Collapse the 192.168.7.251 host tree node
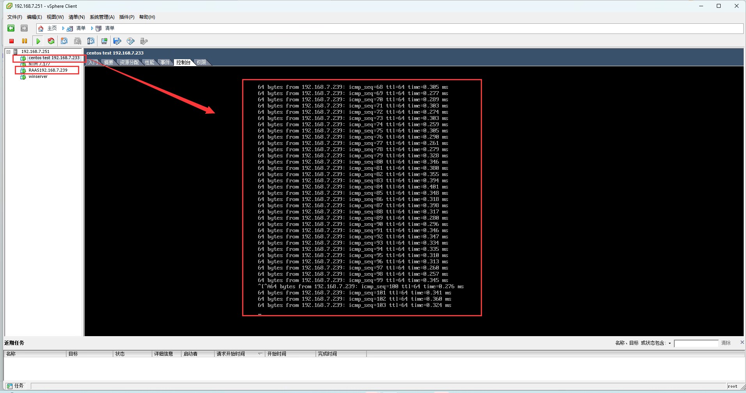Screen dimensions: 746x393 click(x=8, y=51)
